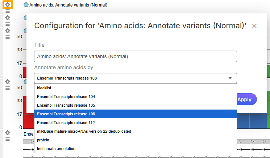Click into the Title text field
Image resolution: width=270 pixels, height=158 pixels.
click(x=135, y=56)
